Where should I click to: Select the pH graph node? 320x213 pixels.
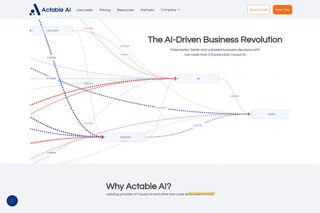tap(198, 79)
